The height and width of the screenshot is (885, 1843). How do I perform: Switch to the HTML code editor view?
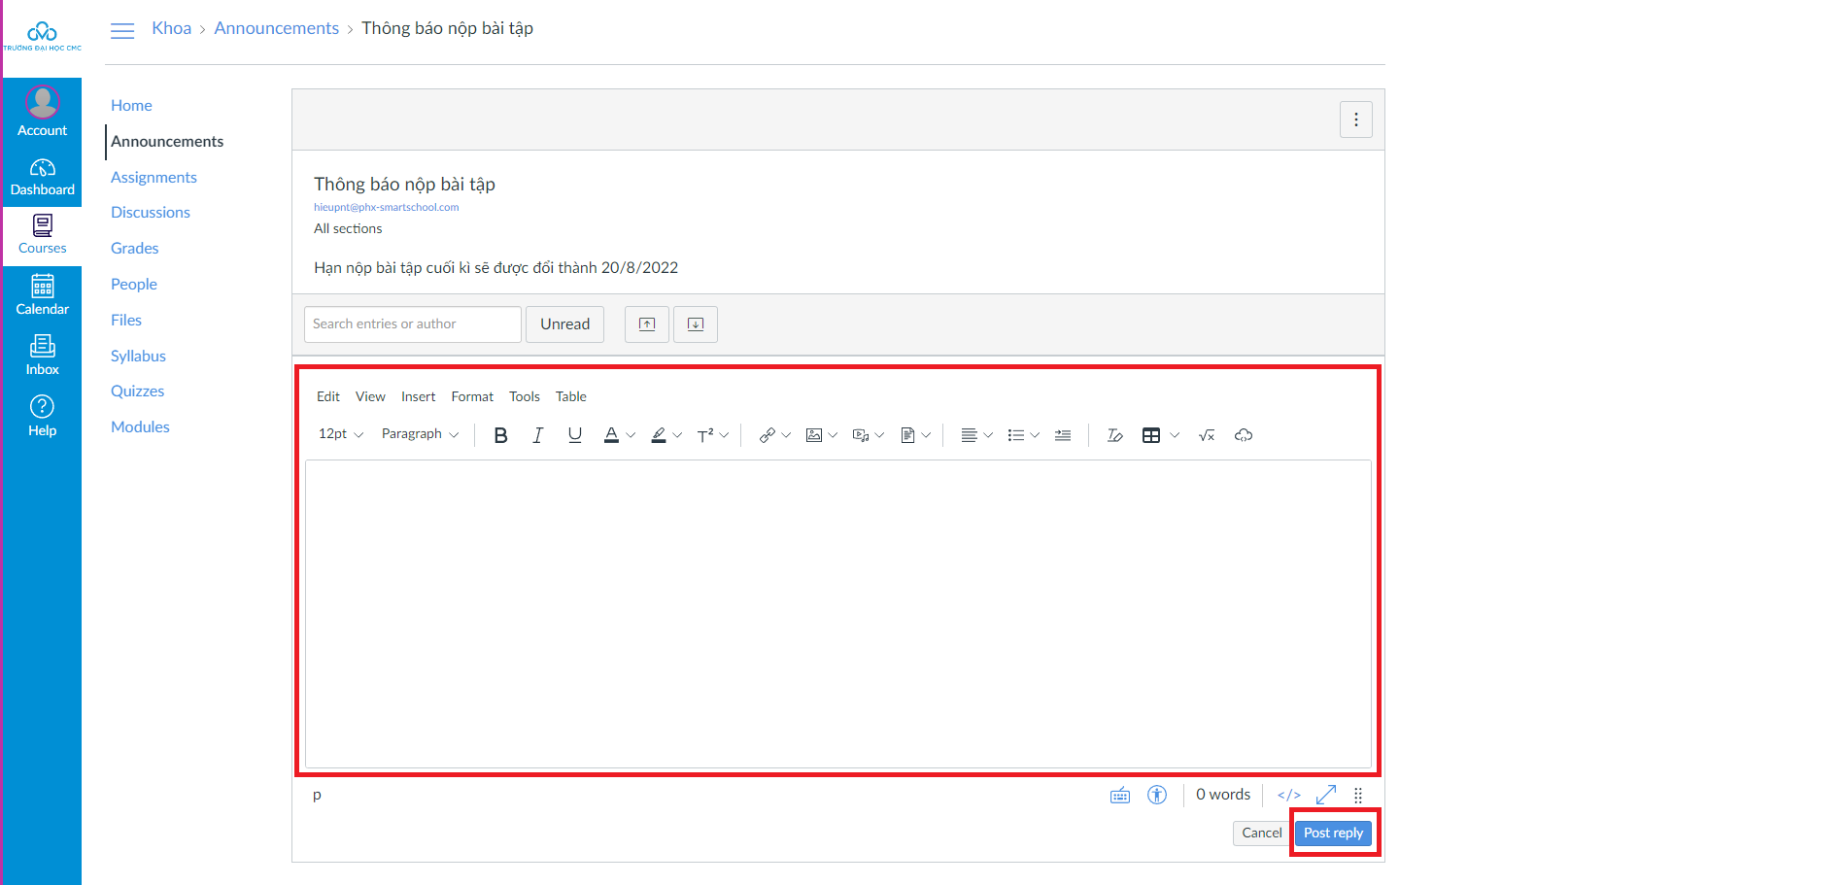pos(1288,795)
